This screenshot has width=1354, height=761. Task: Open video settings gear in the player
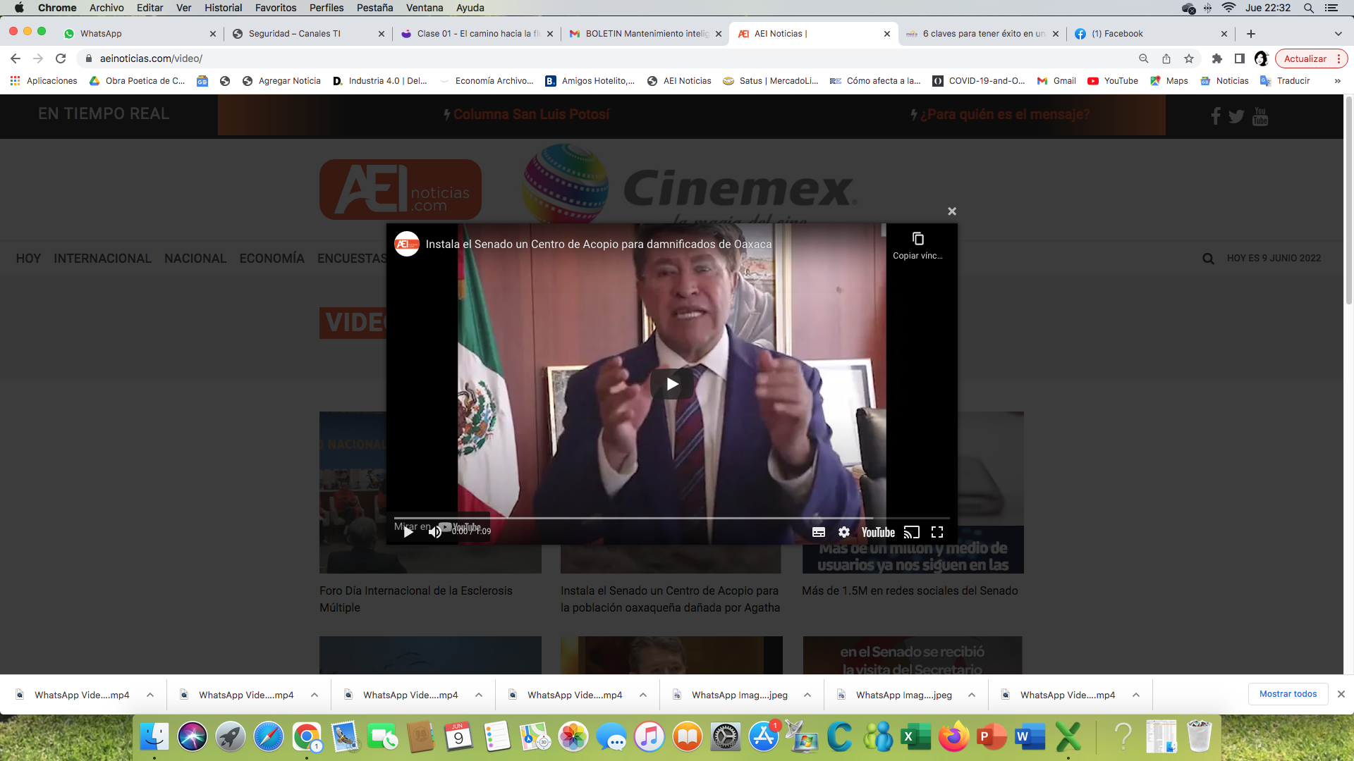[x=844, y=532]
